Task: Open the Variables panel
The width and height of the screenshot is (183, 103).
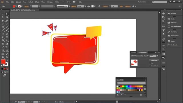Action: coord(174,32)
